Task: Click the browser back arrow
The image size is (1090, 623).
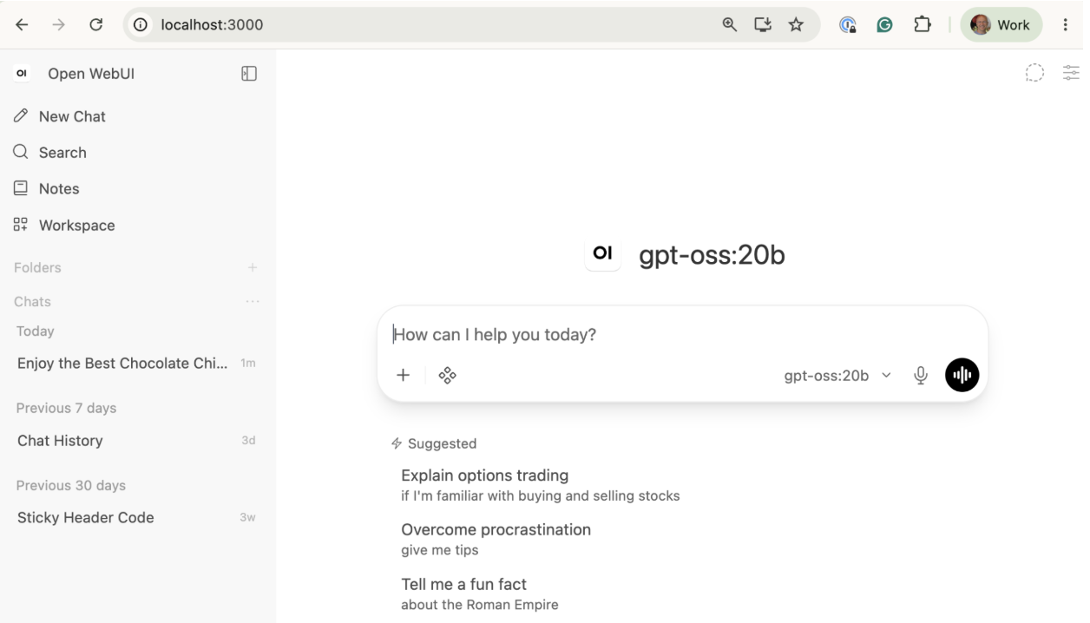Action: point(22,25)
